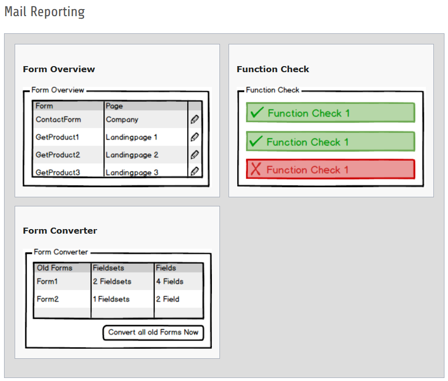Click the checkmark icon in second Function Check
448x381 pixels.
coord(256,142)
